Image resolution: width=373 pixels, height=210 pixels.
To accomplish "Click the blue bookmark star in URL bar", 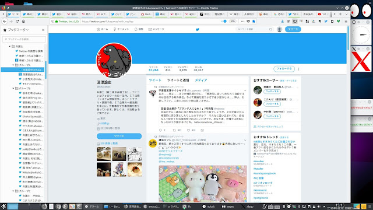I will coord(254,21).
